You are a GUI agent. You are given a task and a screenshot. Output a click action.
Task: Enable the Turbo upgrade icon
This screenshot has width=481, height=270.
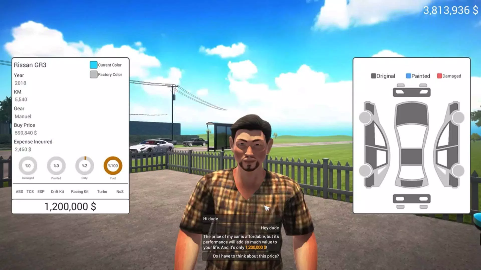click(x=102, y=191)
